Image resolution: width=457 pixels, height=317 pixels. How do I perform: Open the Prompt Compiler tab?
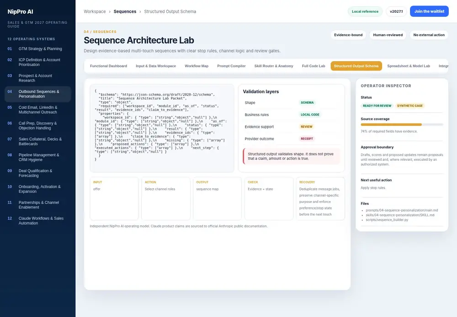coord(231,66)
